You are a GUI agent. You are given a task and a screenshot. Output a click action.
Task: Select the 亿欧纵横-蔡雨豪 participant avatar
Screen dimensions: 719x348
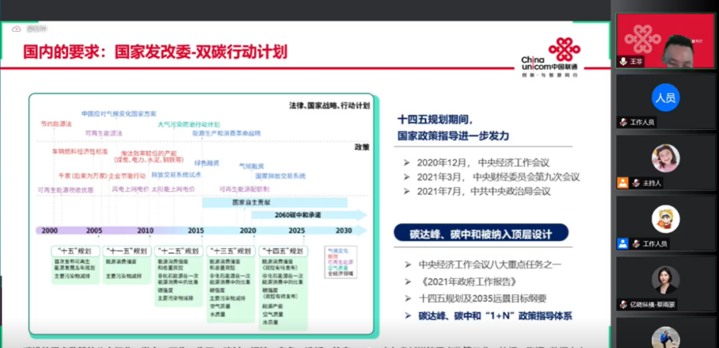665,279
